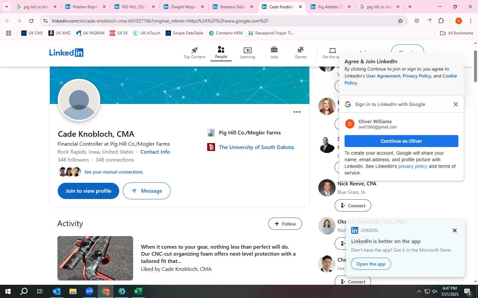Viewport: 478px width, 298px height.
Task: Open Outlook from the taskbar
Action: pos(57,291)
